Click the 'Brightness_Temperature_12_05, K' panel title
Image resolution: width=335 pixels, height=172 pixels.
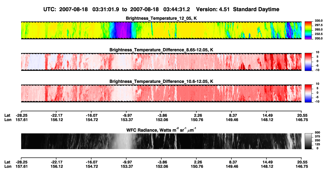[161, 18]
